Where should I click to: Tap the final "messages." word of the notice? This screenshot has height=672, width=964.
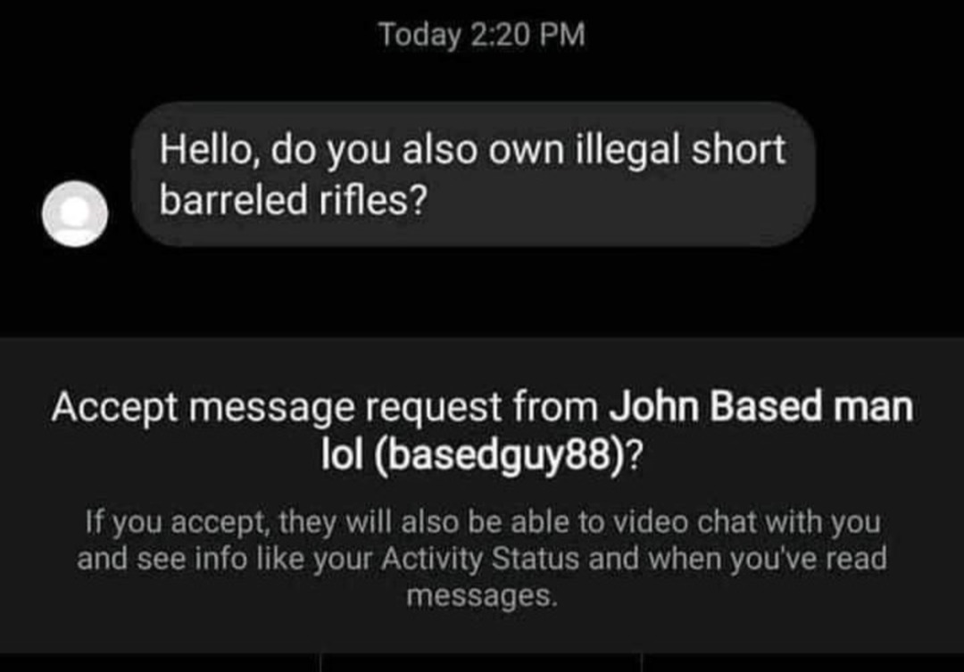482,596
